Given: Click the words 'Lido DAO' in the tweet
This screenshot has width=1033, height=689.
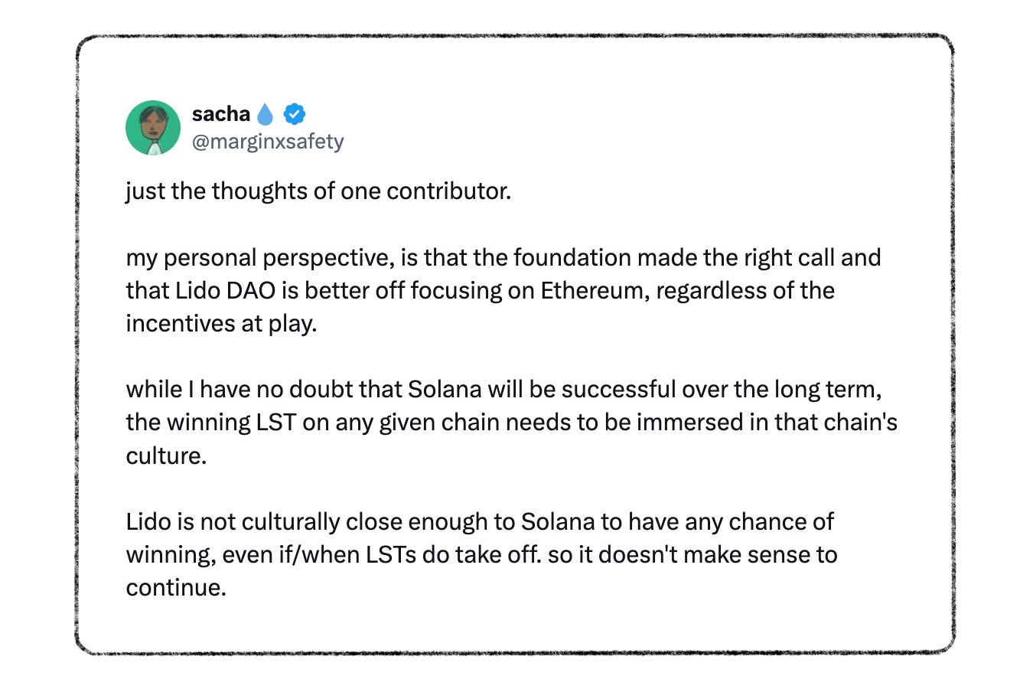Looking at the screenshot, I should pos(226,290).
